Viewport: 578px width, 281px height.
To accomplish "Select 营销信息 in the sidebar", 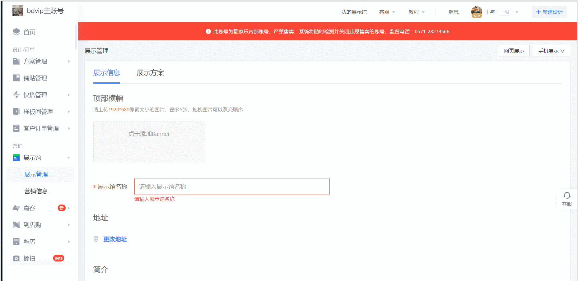I will 36,191.
